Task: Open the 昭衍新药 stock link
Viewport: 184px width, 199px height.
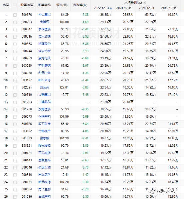Action: (x=45, y=80)
